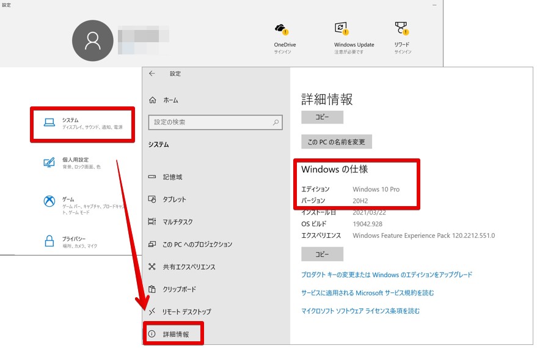Click OS build value 19042.928
Screen dimensions: 537x348
tap(368, 224)
